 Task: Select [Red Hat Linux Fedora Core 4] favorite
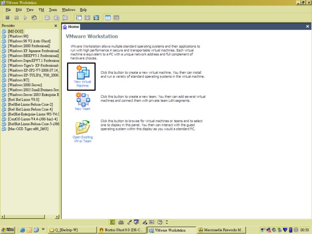(x=30, y=109)
